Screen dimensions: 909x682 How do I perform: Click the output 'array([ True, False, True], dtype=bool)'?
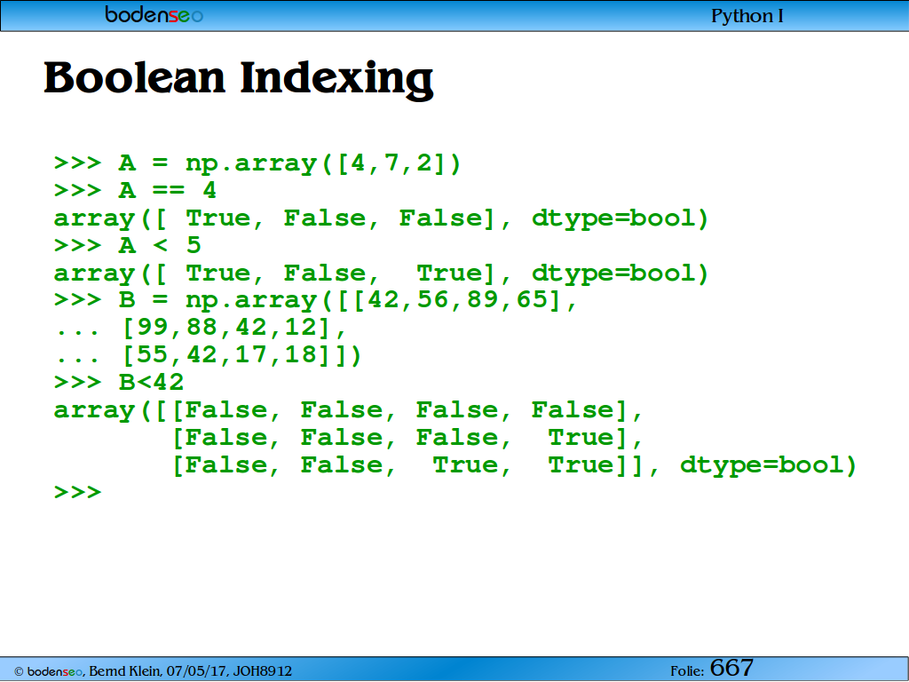(381, 274)
